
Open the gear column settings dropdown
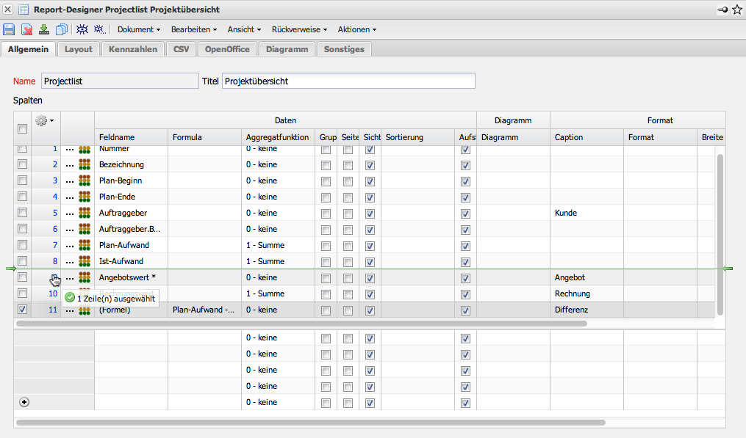coord(45,120)
